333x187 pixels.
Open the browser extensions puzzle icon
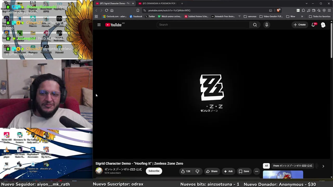(x=303, y=10)
